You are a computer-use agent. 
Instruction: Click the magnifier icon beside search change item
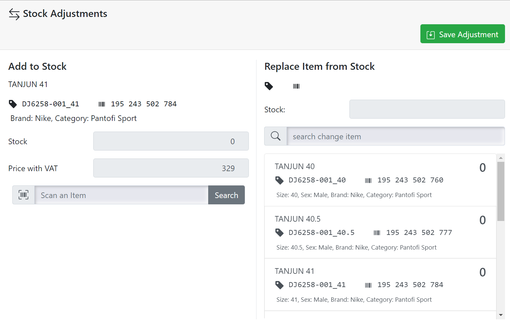(x=275, y=136)
